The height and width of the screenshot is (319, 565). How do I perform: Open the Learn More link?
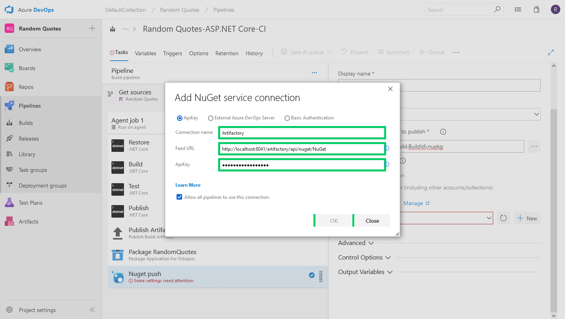188,185
